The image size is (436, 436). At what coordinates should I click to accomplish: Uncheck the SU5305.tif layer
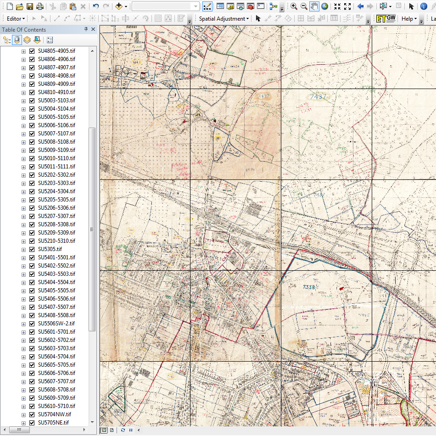(32, 249)
